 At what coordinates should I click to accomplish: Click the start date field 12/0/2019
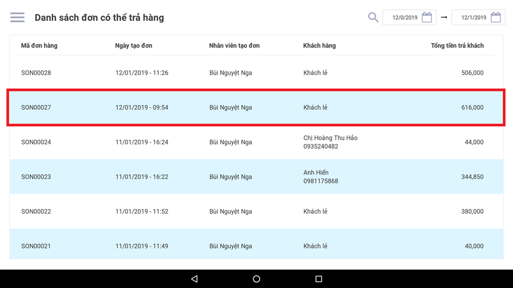pyautogui.click(x=405, y=18)
